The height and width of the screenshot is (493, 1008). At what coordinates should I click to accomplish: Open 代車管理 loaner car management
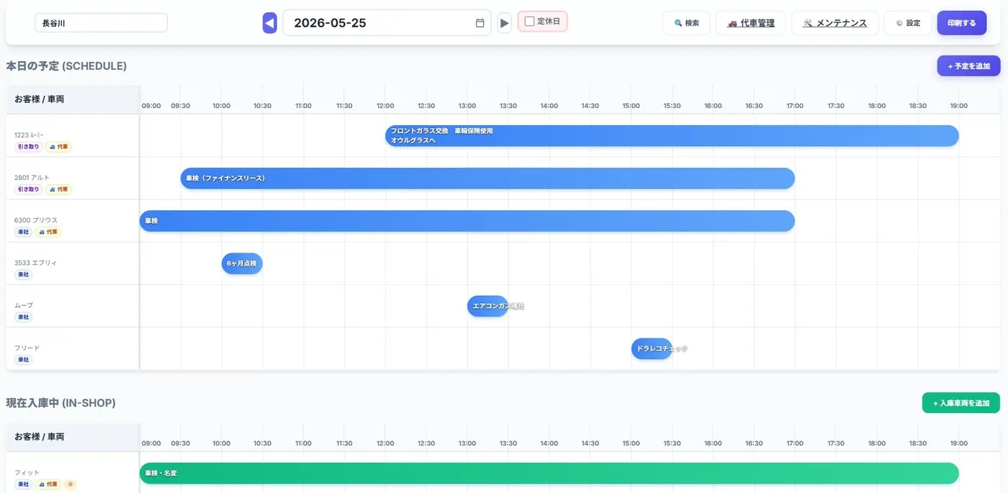(750, 23)
